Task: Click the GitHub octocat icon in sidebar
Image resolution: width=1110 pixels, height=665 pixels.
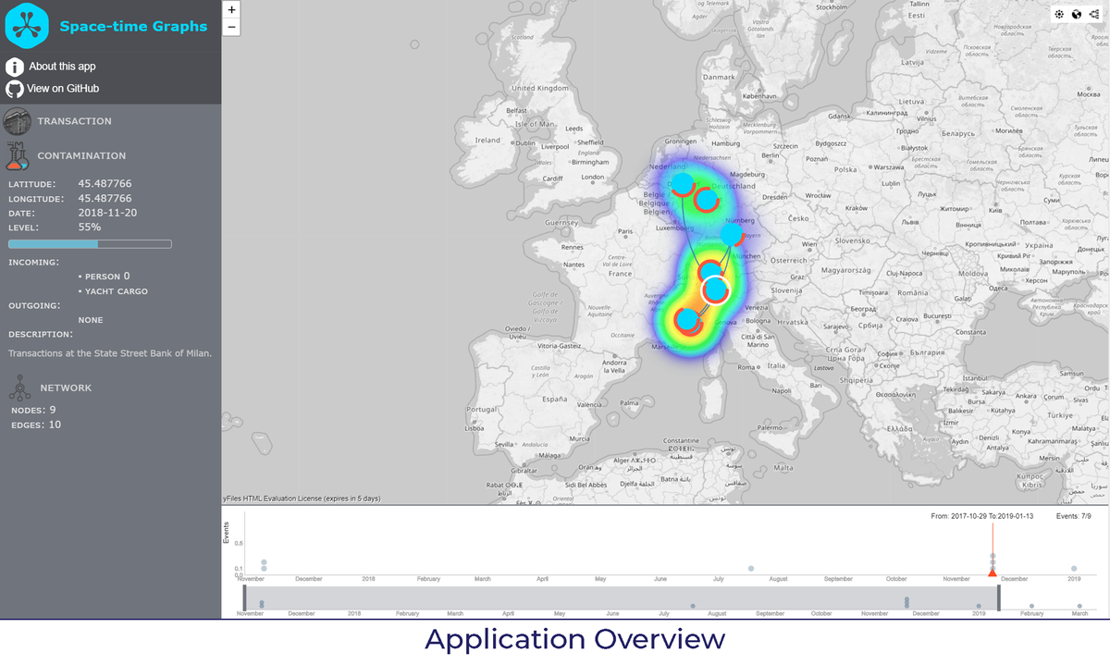Action: coord(13,89)
